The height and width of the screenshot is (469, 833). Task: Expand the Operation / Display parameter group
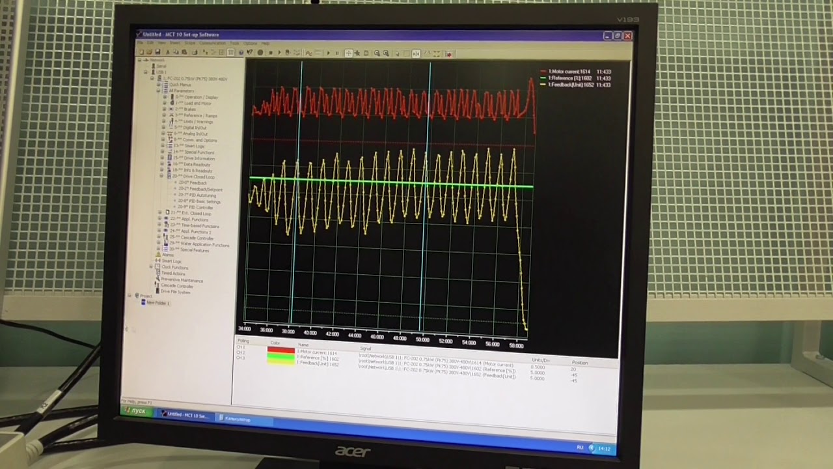[x=164, y=96]
